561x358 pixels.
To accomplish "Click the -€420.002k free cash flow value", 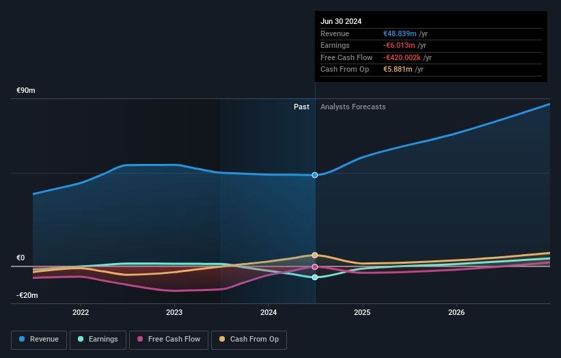I will (x=402, y=57).
